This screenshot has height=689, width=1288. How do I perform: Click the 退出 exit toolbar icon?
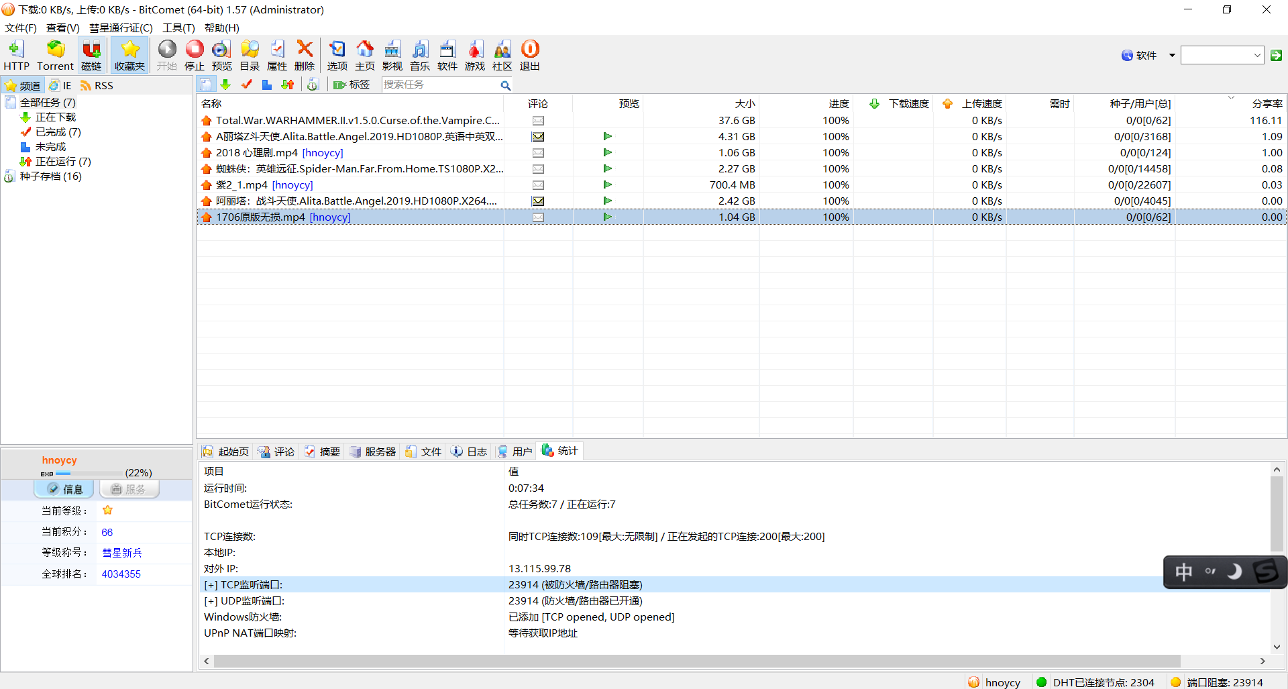[x=529, y=55]
